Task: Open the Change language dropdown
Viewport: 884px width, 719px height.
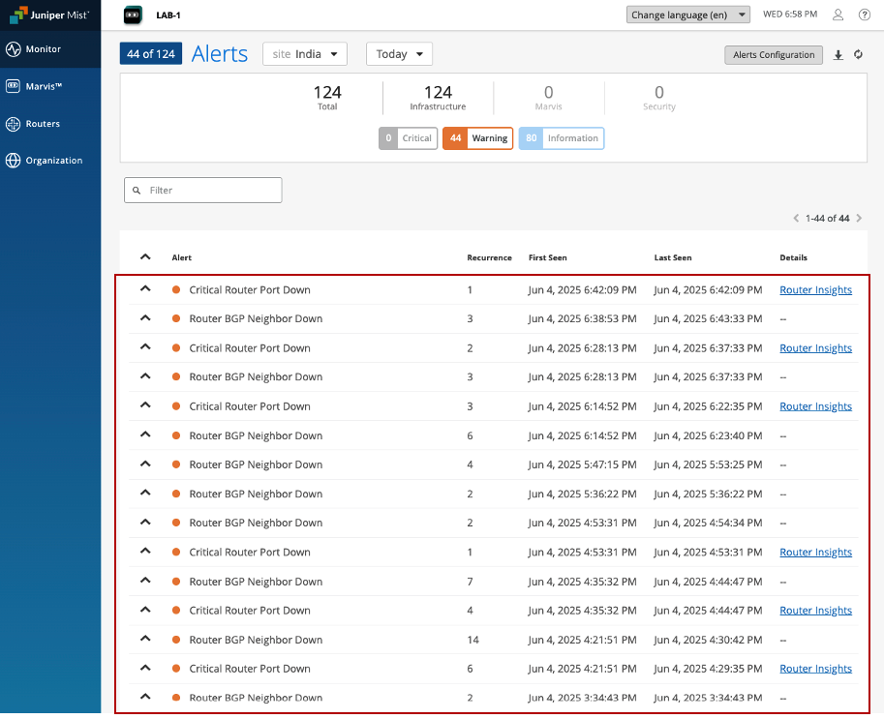Action: coord(688,15)
